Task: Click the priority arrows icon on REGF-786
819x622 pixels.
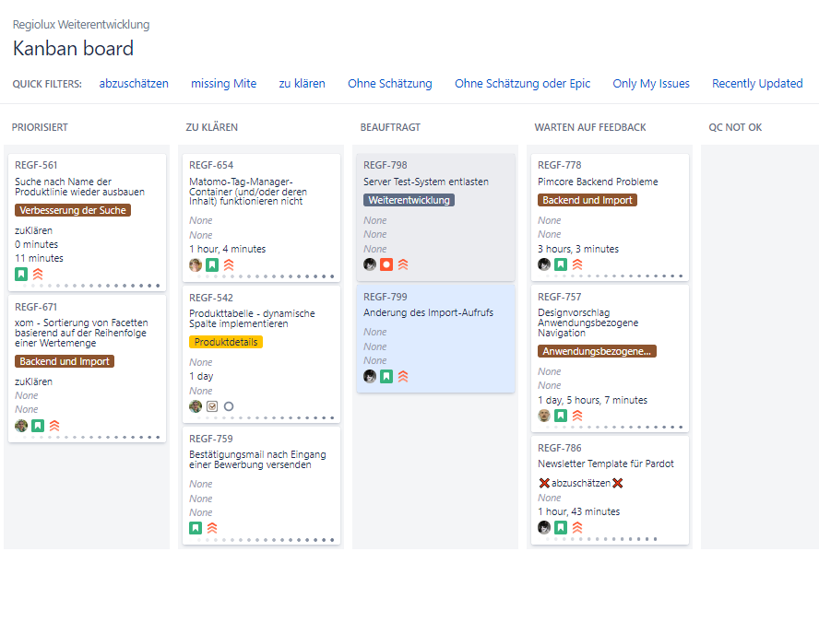Action: tap(577, 527)
